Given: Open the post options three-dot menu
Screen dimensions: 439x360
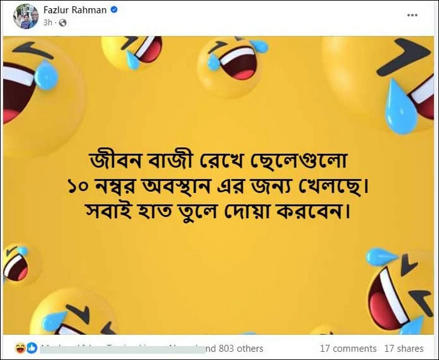Looking at the screenshot, I should [x=412, y=15].
